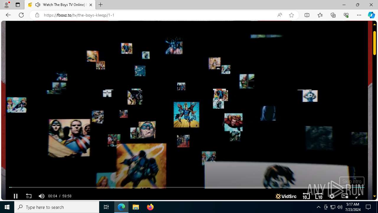Viewport: 378px width, 213px height.
Task: Open Browser essentials panel
Action: 346,15
